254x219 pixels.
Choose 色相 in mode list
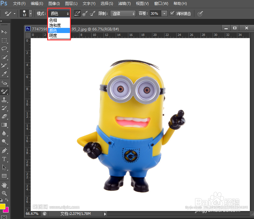point(59,20)
